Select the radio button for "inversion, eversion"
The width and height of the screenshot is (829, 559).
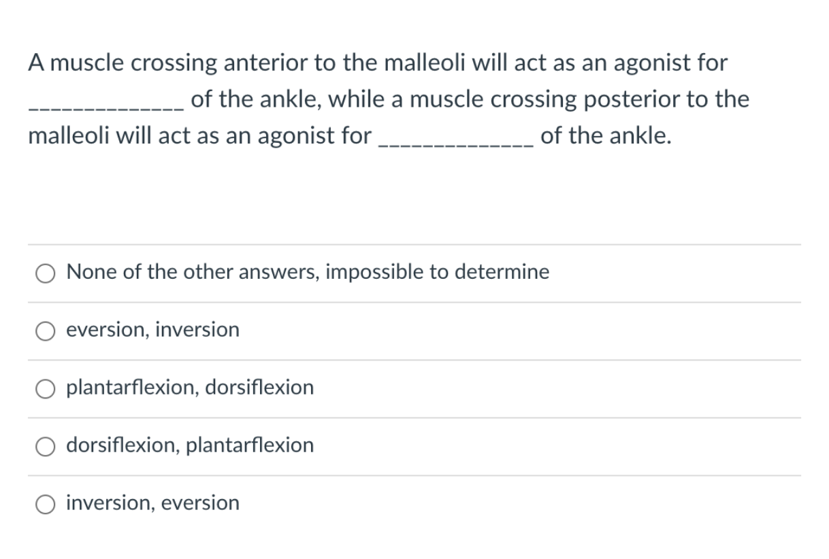point(45,503)
